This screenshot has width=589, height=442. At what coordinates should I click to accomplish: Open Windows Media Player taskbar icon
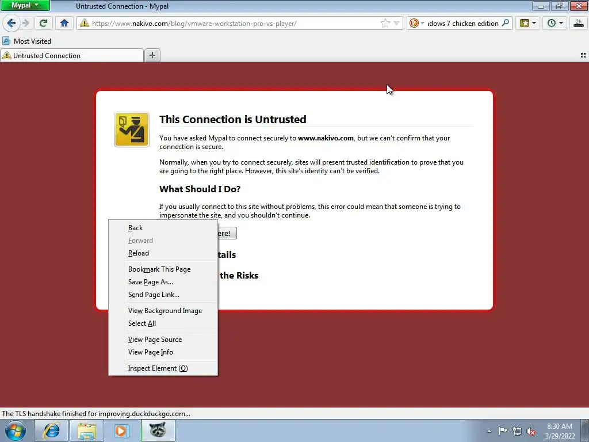pos(122,430)
